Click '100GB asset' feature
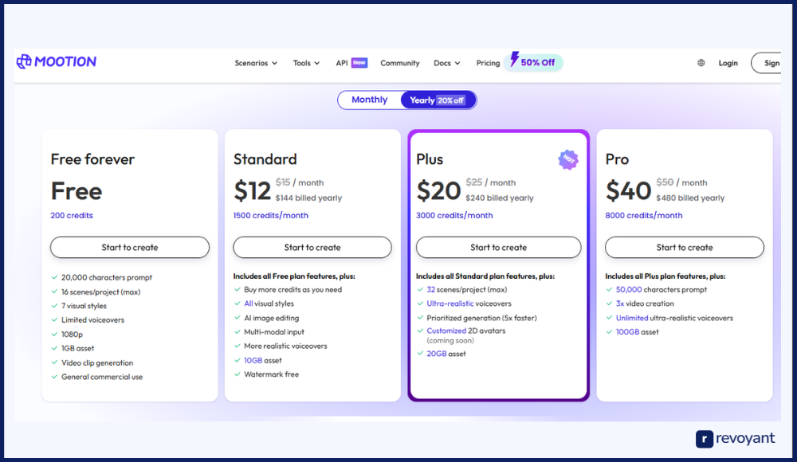 (638, 332)
